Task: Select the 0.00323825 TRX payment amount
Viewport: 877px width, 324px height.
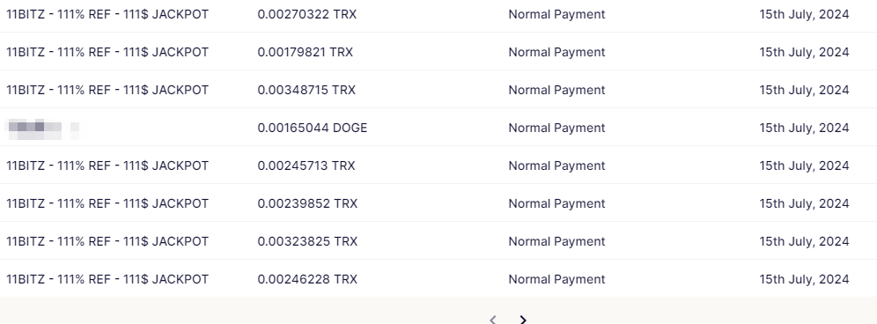Action: [x=307, y=241]
